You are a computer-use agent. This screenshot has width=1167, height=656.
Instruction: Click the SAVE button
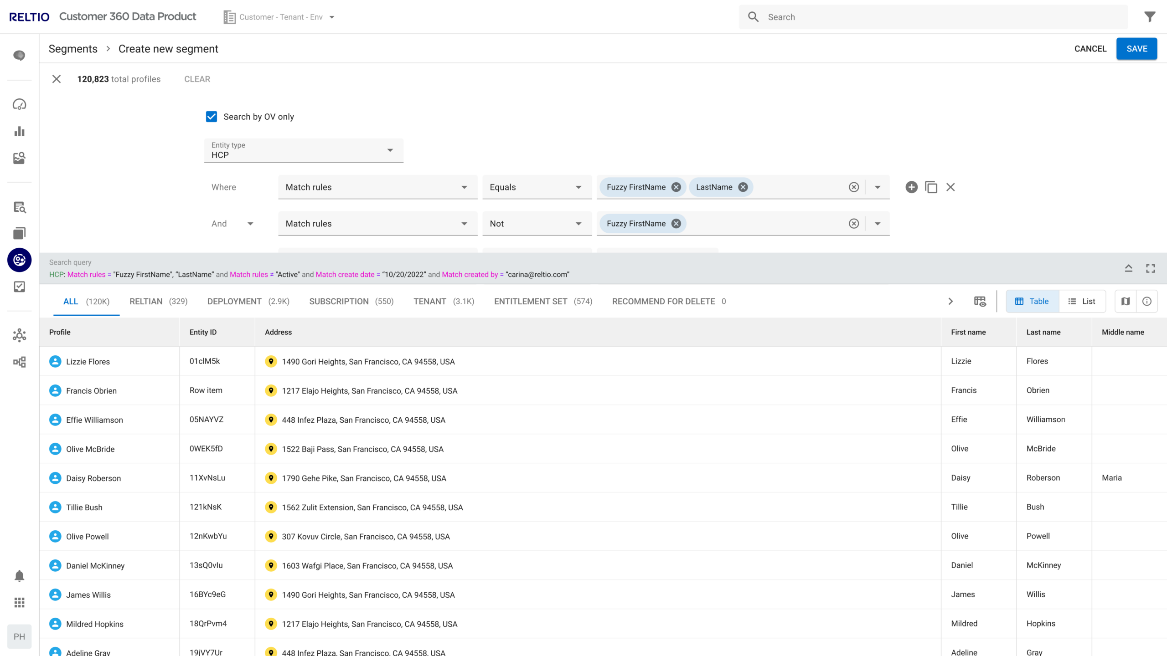[1137, 49]
